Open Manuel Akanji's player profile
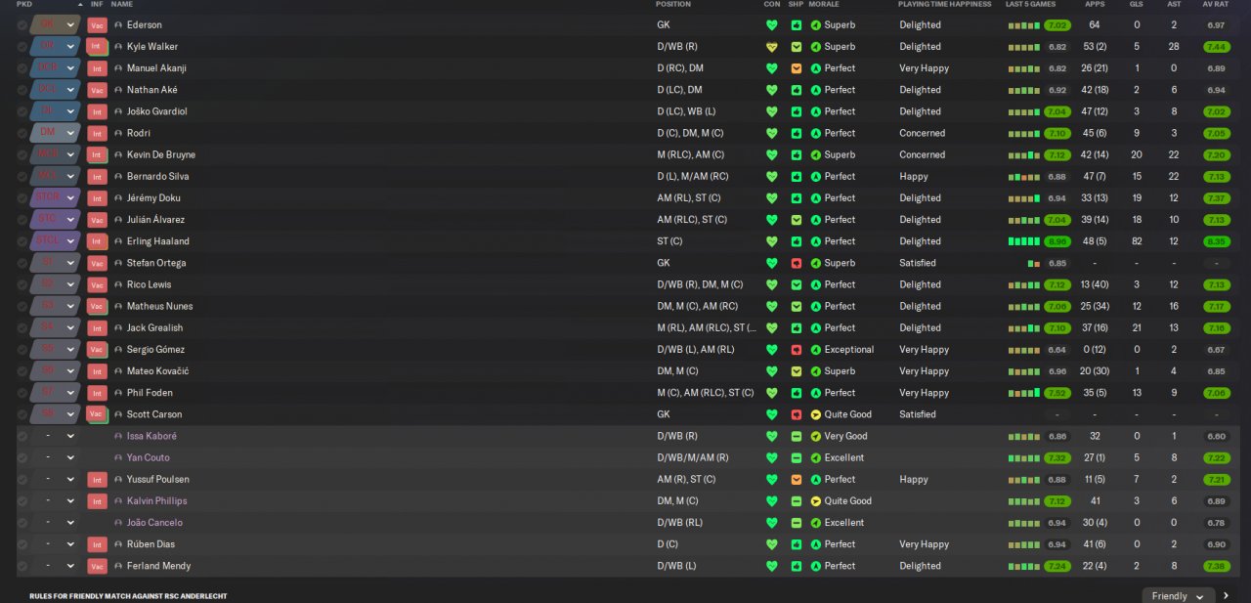This screenshot has height=603, width=1251. (157, 68)
